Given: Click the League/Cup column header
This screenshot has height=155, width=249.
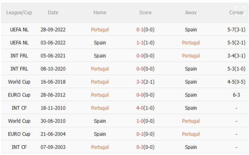Looking at the screenshot, I should click(19, 12).
